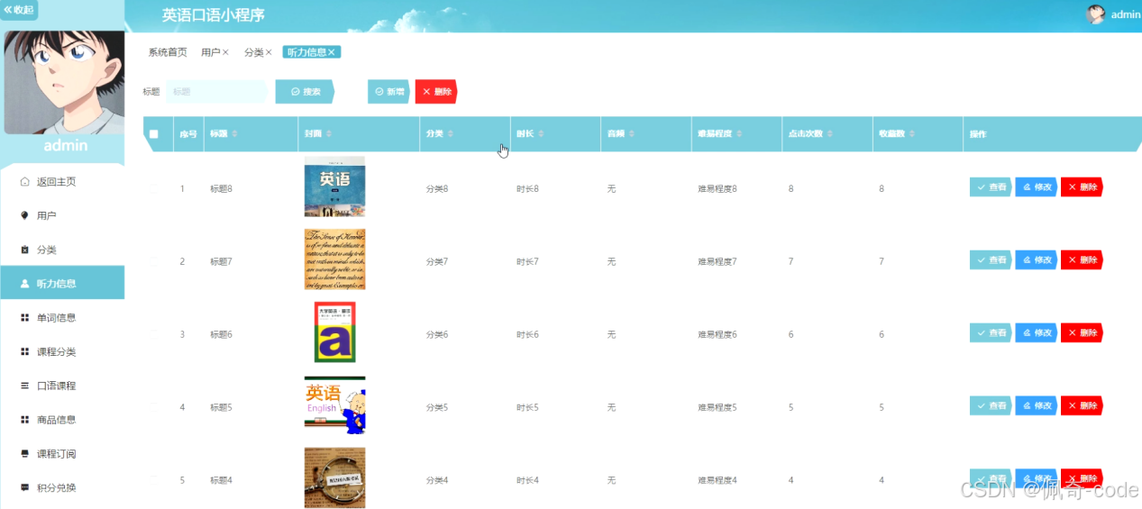Viewport: 1142px width, 509px height.
Task: Click the 课程分类 grid icon
Action: coord(25,351)
